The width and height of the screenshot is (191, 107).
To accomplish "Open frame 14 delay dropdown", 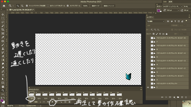I will 120,99.
